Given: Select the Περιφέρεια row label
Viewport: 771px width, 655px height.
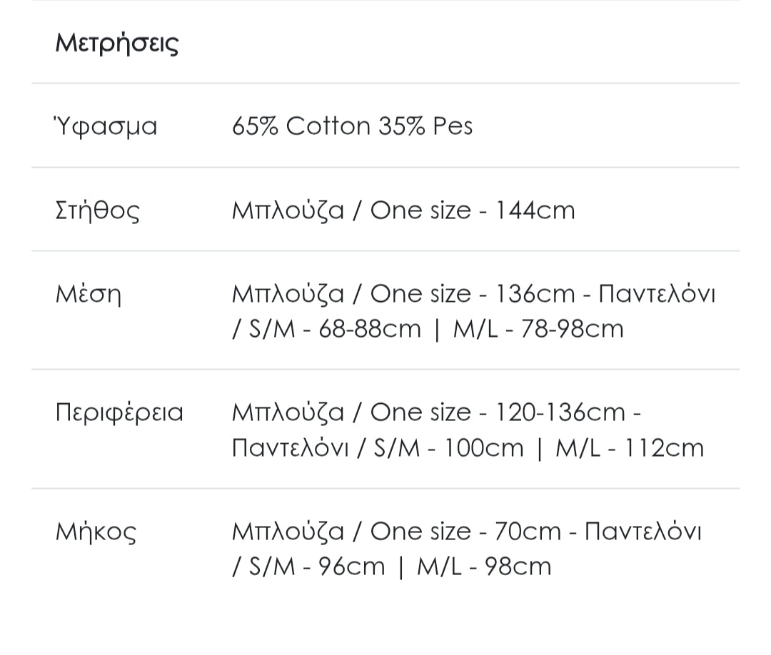Looking at the screenshot, I should coord(120,412).
